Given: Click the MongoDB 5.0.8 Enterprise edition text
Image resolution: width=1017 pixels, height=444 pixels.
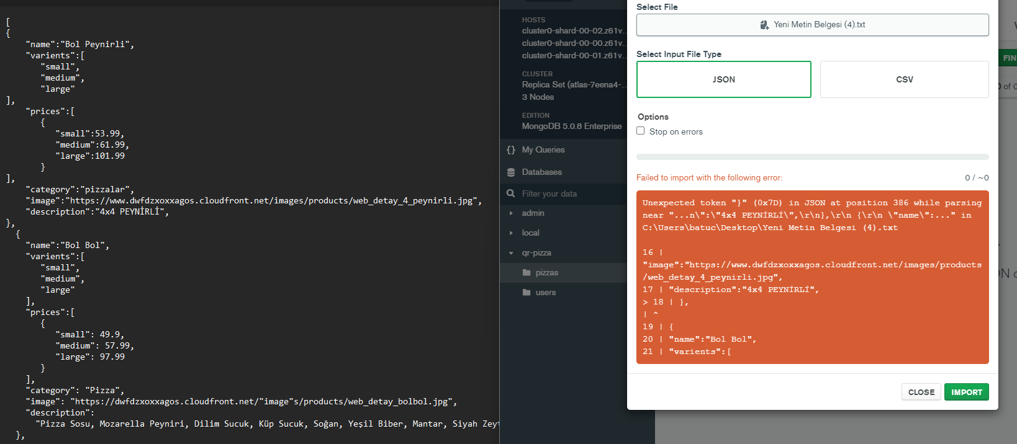Looking at the screenshot, I should [x=572, y=126].
